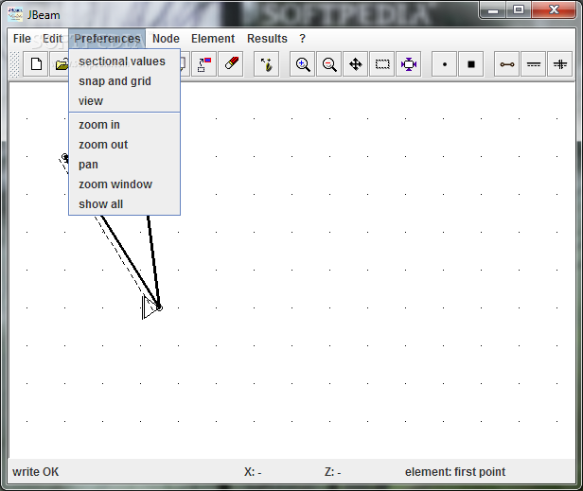Minimize the JBeam window
This screenshot has height=491, width=583.
click(x=493, y=10)
